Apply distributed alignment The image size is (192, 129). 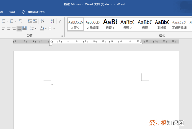point(25,29)
